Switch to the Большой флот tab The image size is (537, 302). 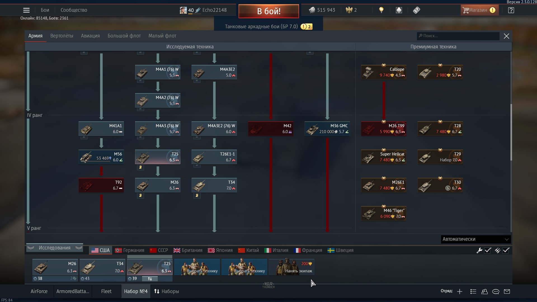point(124,36)
